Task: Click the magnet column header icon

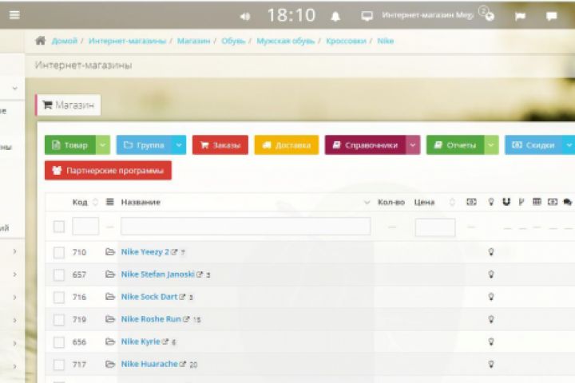Action: [x=506, y=202]
